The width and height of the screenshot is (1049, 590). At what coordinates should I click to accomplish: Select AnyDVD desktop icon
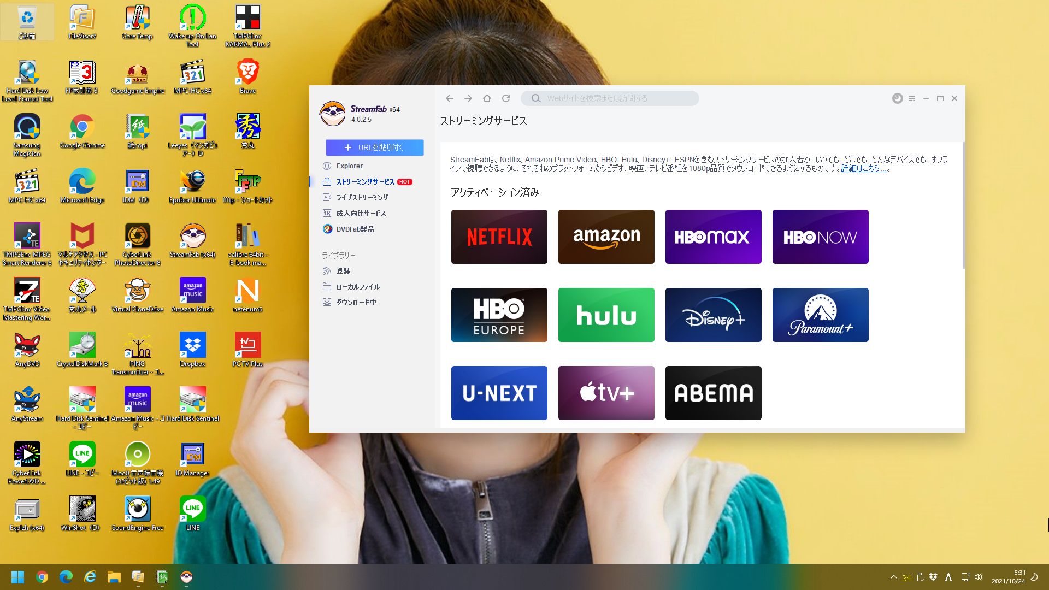[x=27, y=350]
